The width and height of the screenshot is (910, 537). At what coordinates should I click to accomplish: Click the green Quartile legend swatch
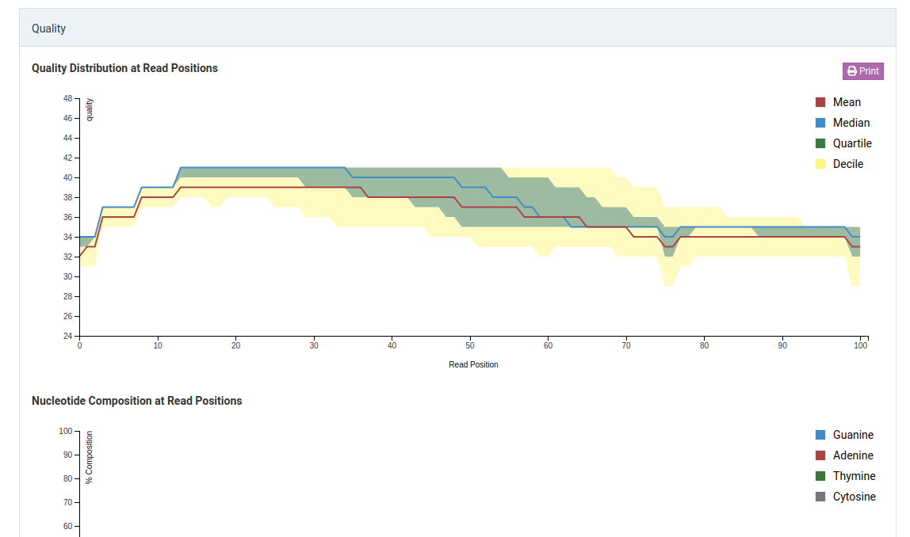[819, 143]
